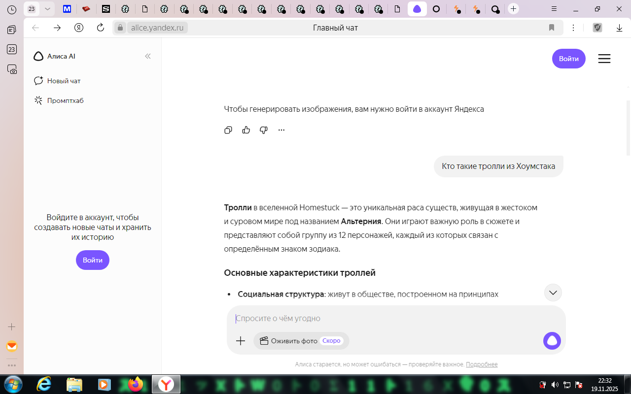Click the side panel 23 tabs icon
631x394 pixels.
(12, 49)
